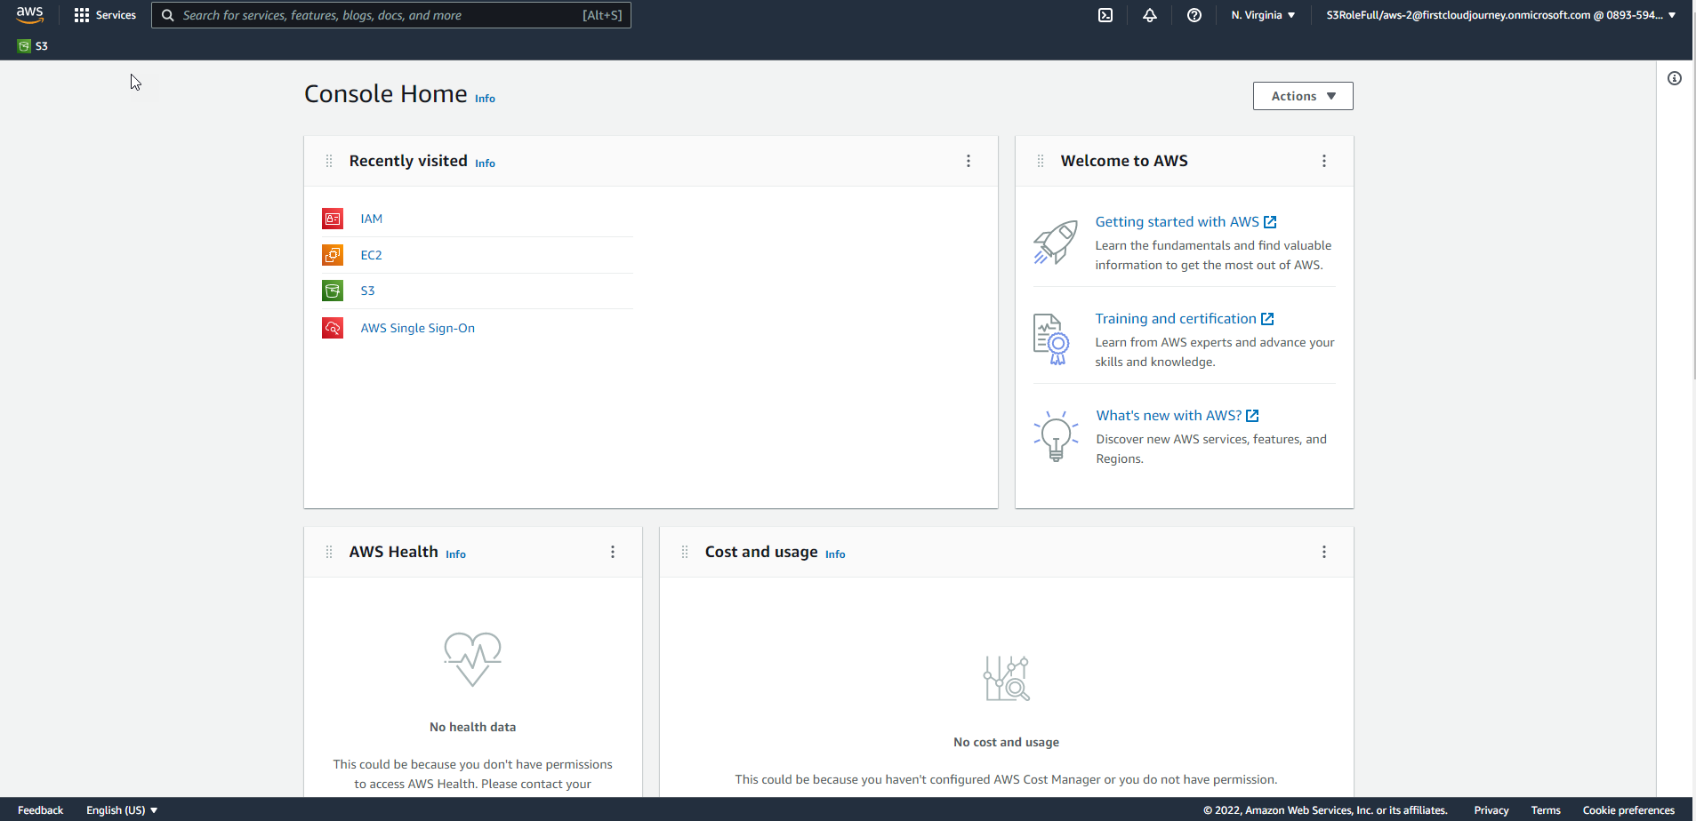Image resolution: width=1696 pixels, height=821 pixels.
Task: Open Getting started with AWS link
Action: coord(1186,222)
